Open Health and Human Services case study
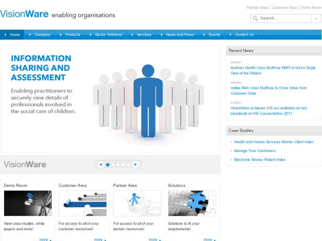Screen dimensions: 322x241 [x=274, y=142]
